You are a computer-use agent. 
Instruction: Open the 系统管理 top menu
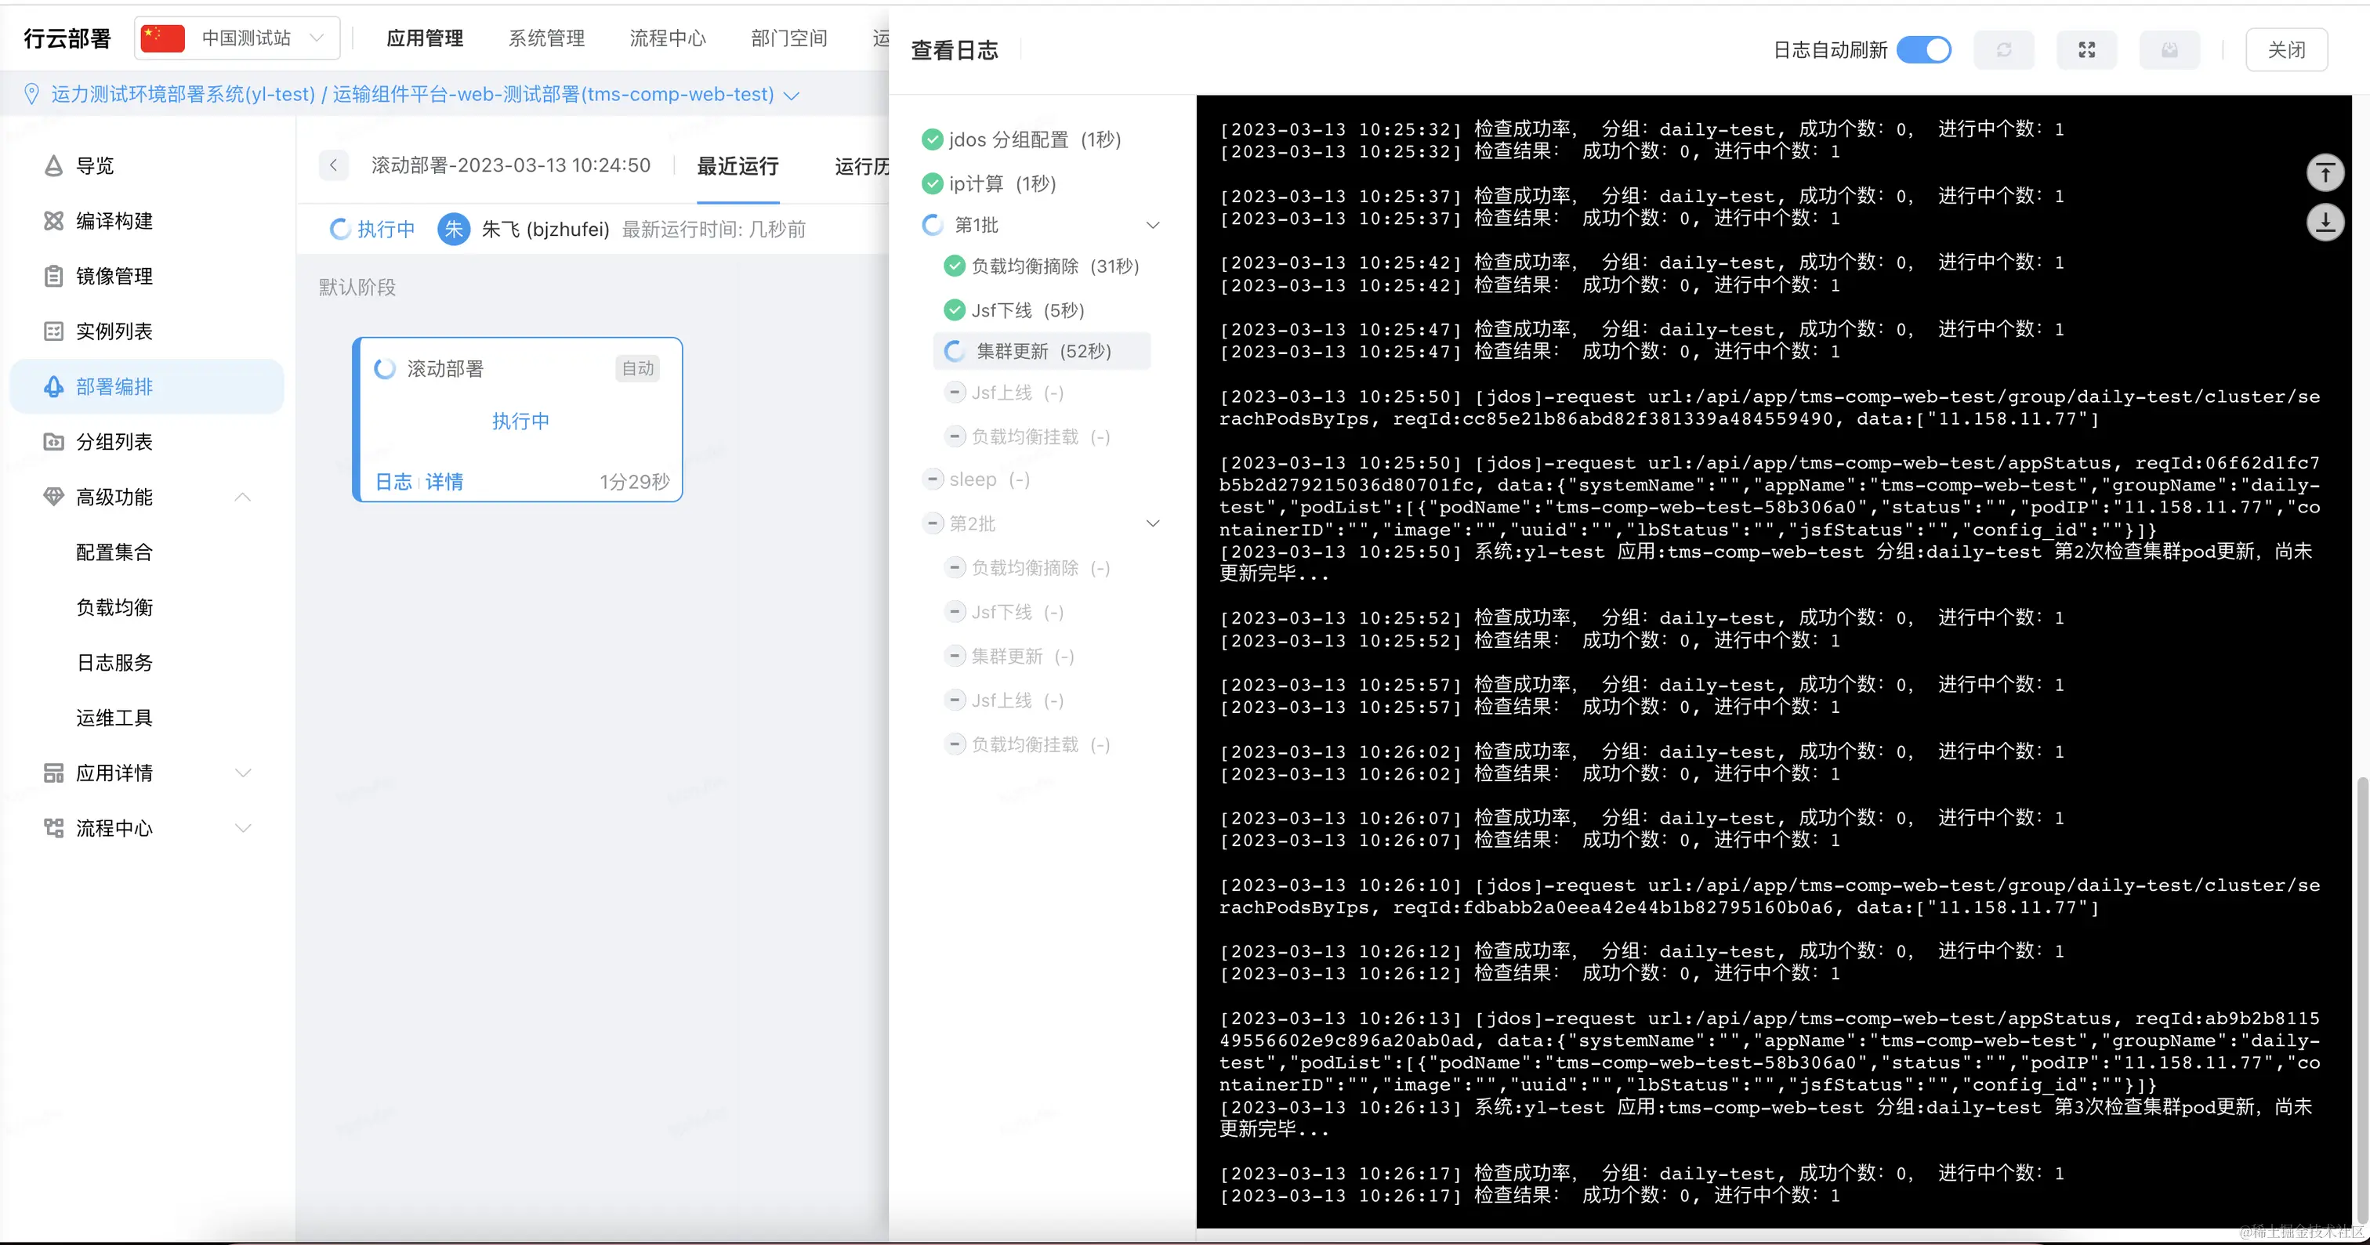point(546,38)
